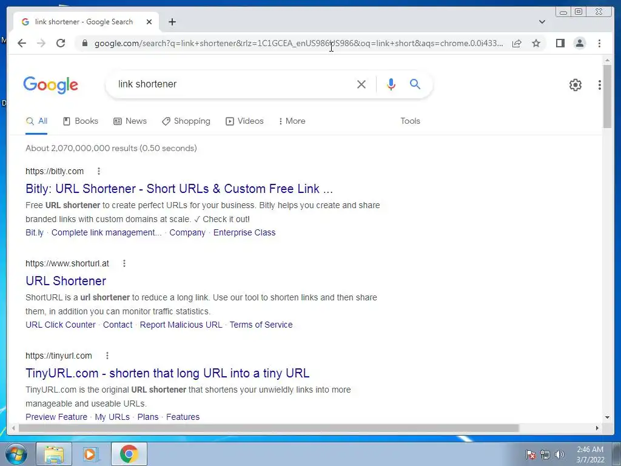Click the https://bitly.com address text
This screenshot has height=466, width=621.
coord(55,171)
